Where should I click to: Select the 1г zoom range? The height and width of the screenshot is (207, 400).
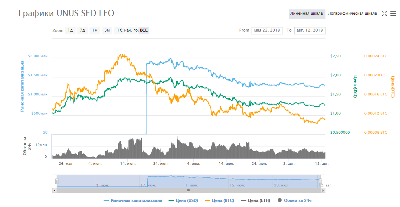(118, 30)
